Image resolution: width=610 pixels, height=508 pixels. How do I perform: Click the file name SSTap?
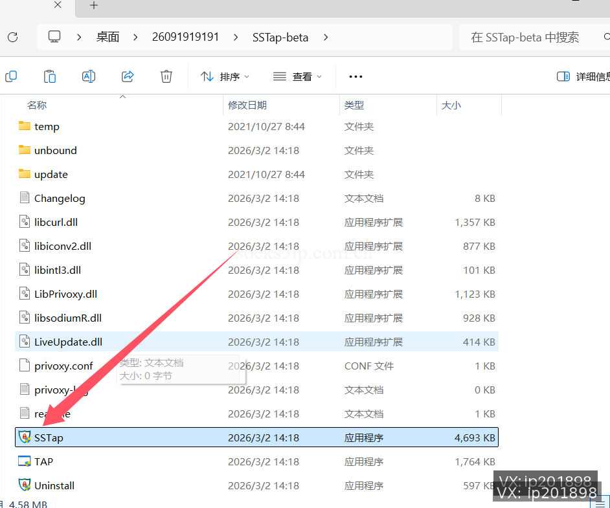click(x=49, y=438)
